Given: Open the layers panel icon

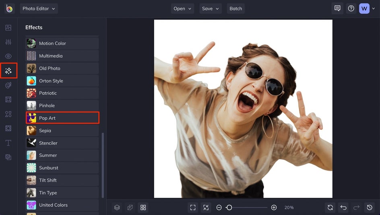Looking at the screenshot, I should (117, 207).
